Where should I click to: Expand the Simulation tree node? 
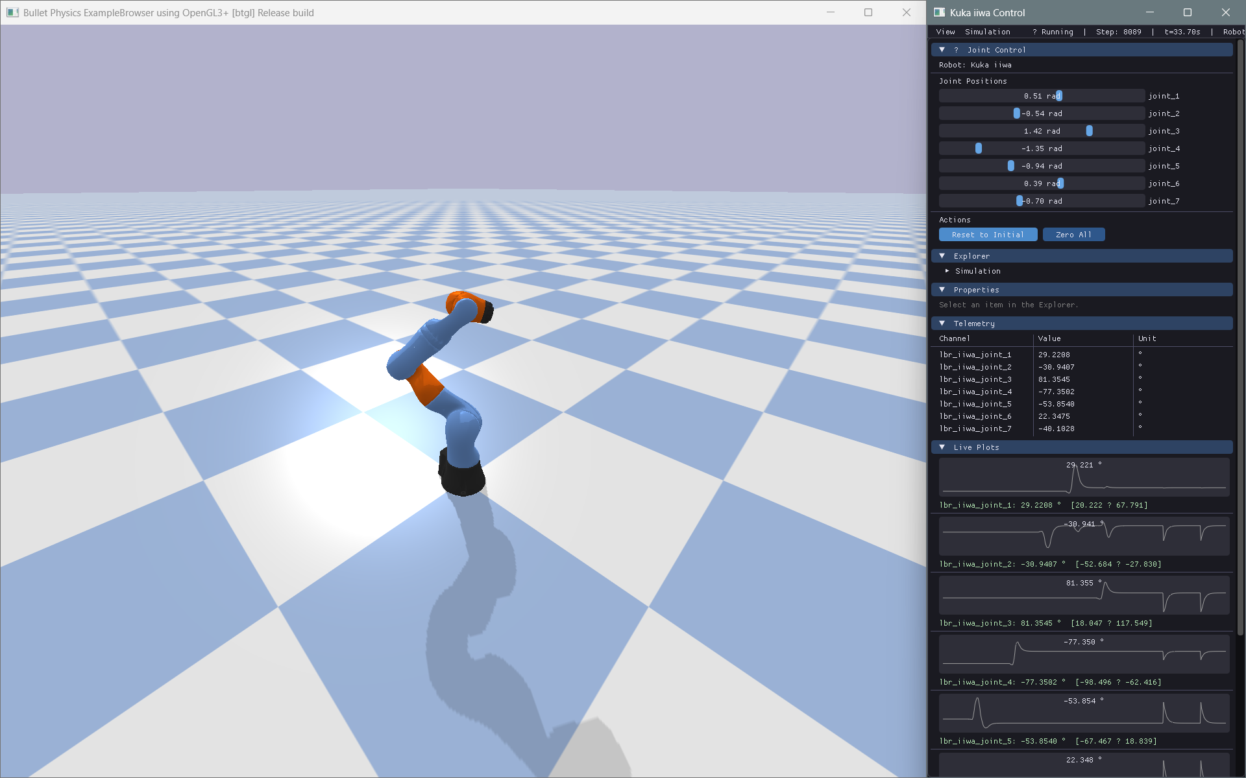tap(947, 271)
